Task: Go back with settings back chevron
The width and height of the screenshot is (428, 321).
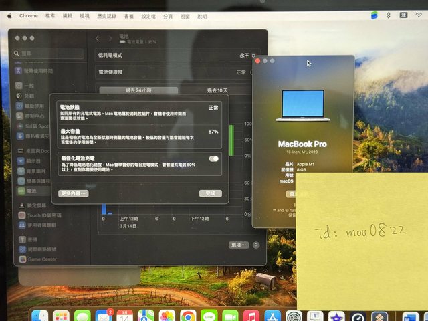Action: click(98, 39)
